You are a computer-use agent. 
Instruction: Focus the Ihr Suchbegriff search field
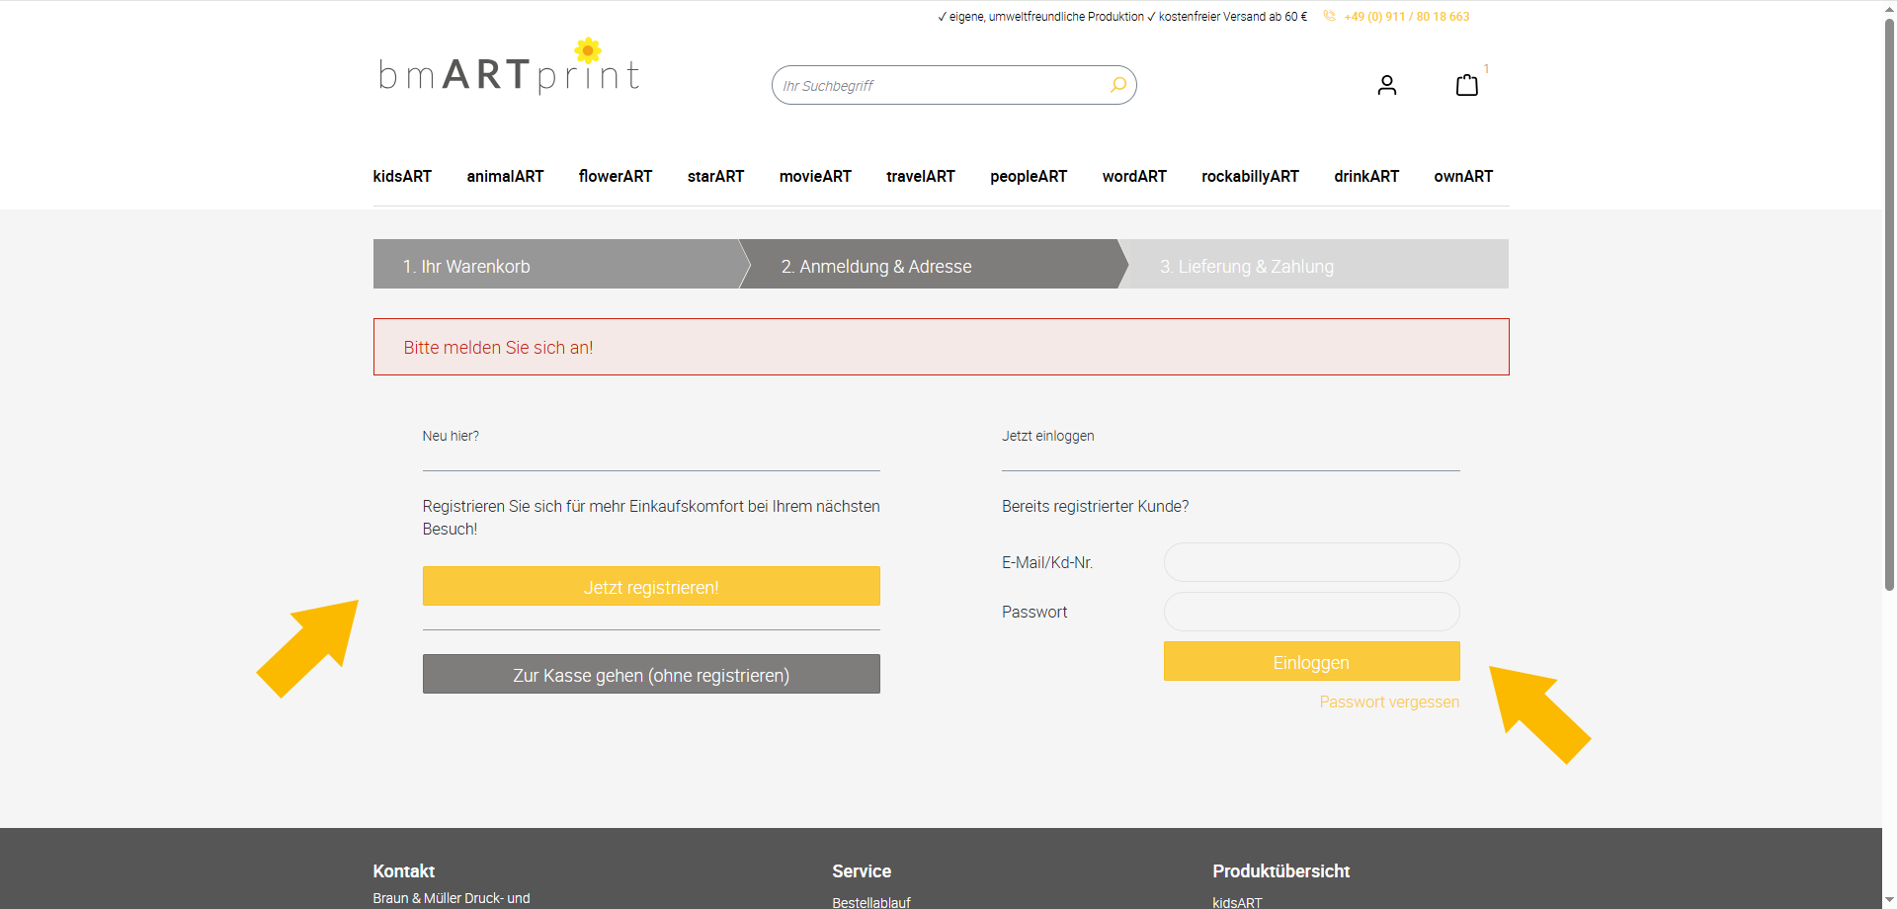coord(939,86)
